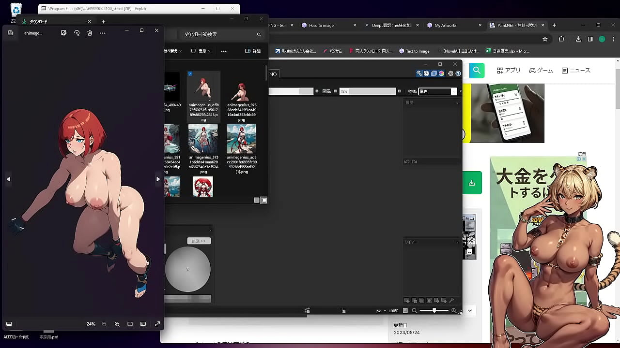
Task: Select file animegenius_373 thumbnail in Explorer
Action: (x=203, y=139)
